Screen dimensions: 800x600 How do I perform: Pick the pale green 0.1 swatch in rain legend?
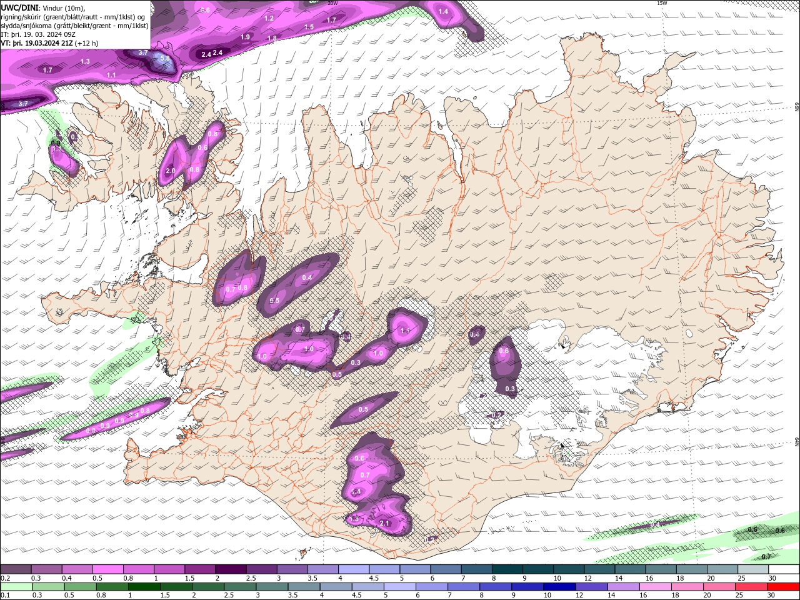pos(16,587)
